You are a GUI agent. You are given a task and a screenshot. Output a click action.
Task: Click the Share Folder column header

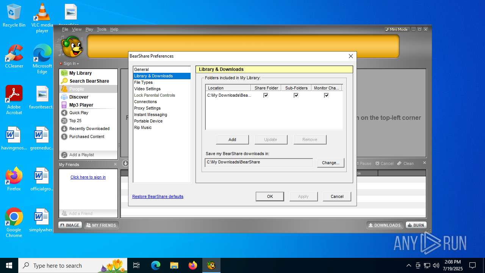[266, 88]
